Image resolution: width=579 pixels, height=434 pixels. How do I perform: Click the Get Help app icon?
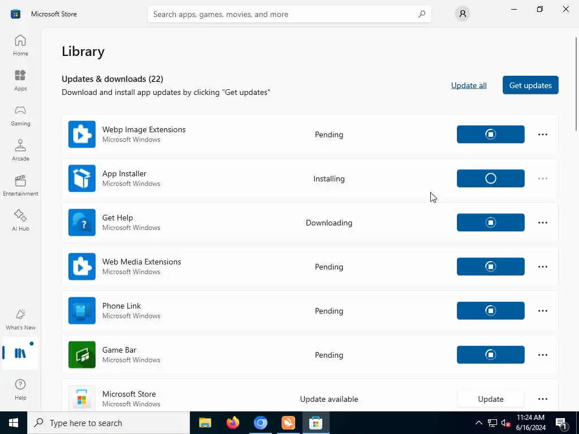[x=82, y=223]
